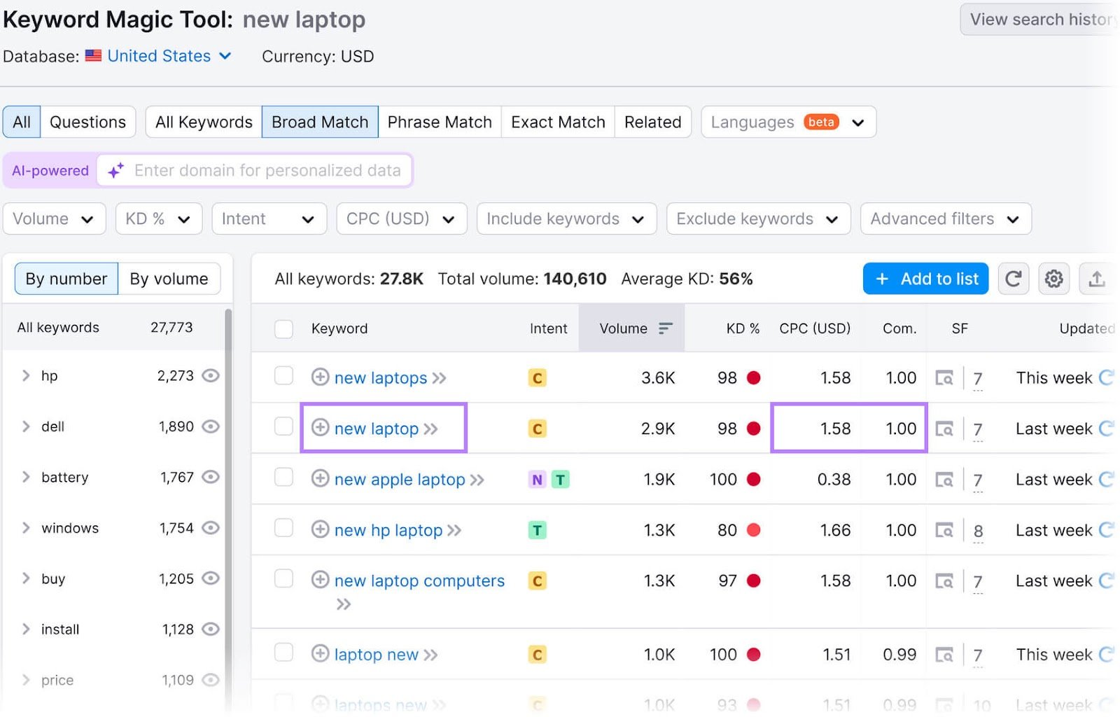Click the refresh metrics icon button
Screen dimensions: 1120x717
tap(1013, 279)
